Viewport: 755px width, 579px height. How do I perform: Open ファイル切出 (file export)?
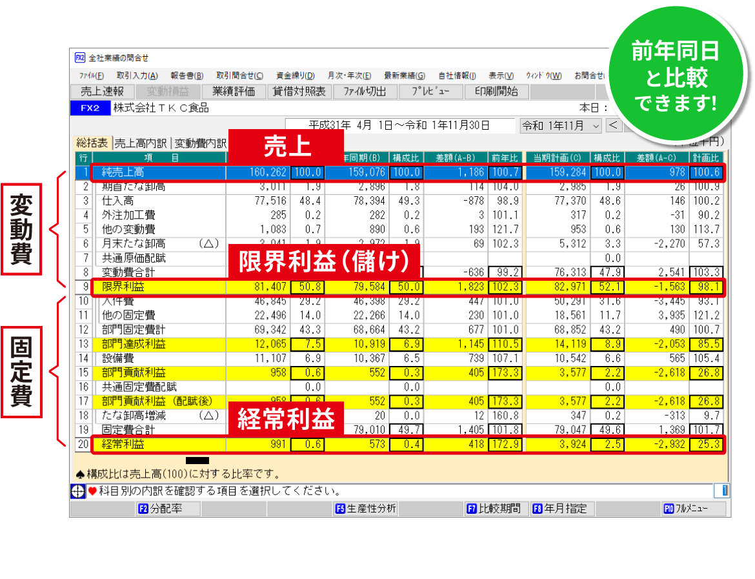point(365,91)
